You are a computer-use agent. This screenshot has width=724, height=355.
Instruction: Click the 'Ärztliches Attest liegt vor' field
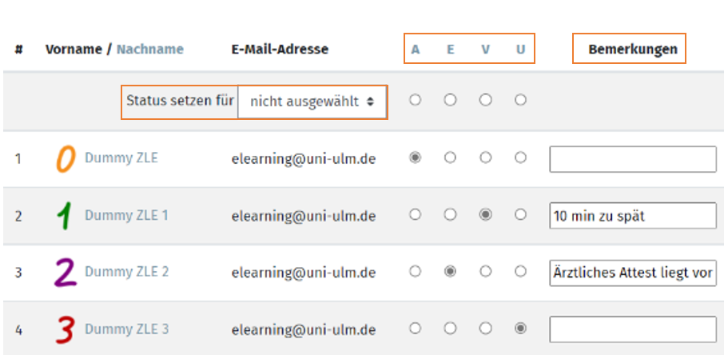point(633,273)
